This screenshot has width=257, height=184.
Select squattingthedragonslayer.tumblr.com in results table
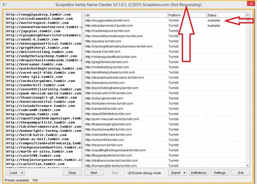click(x=115, y=150)
